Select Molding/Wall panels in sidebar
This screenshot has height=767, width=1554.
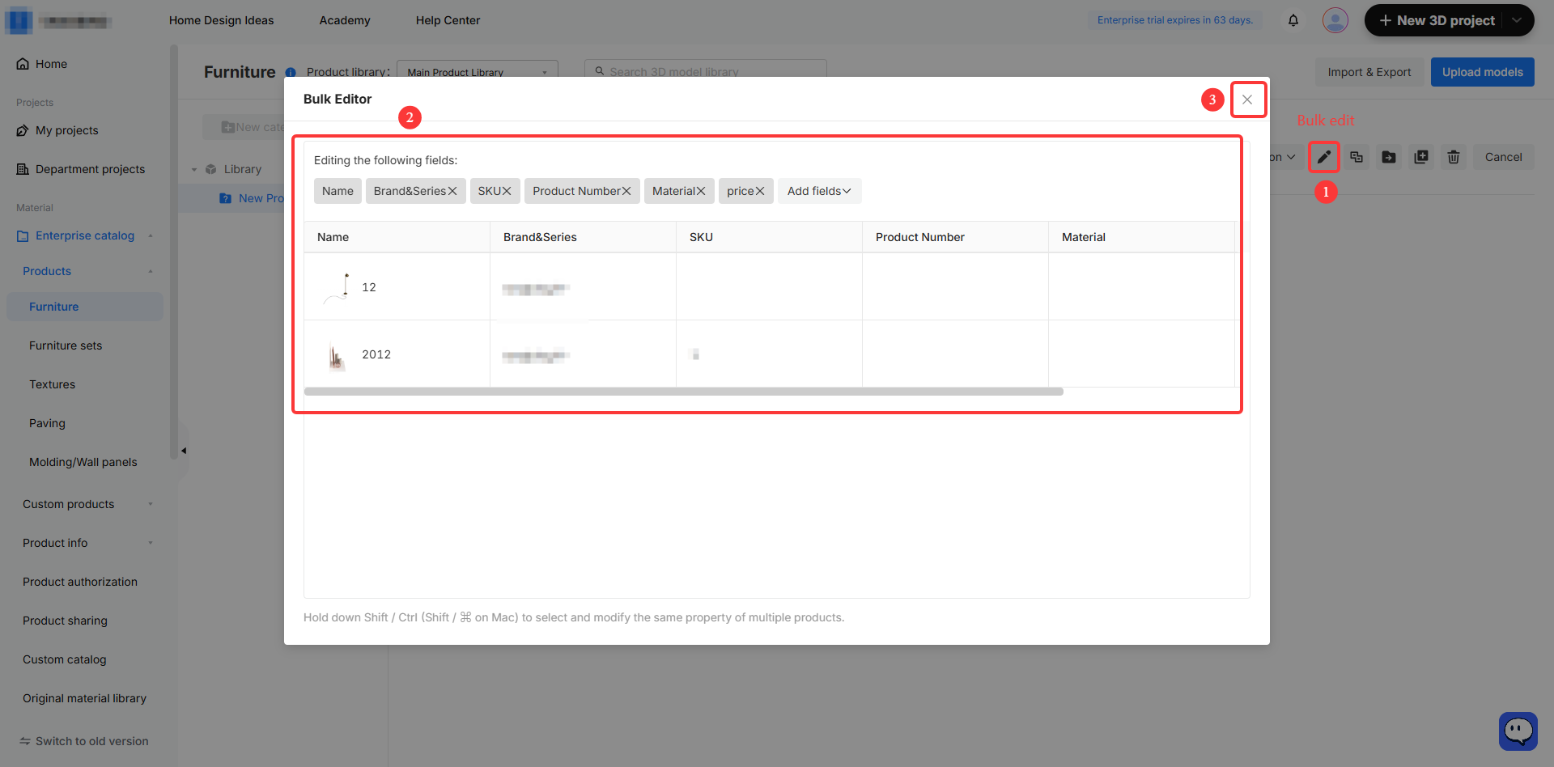pos(83,462)
